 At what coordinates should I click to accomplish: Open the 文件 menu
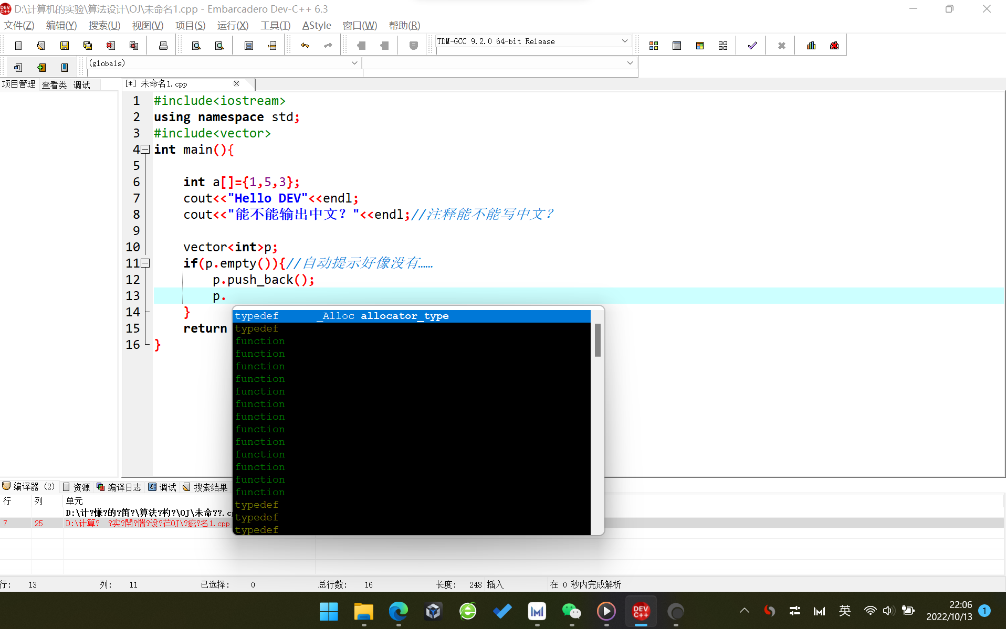(x=19, y=25)
